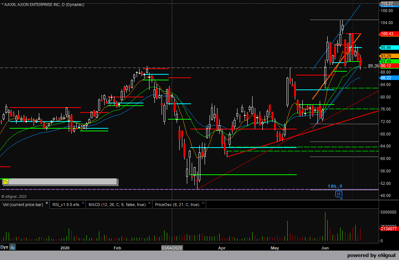
Task: Click the blue H marker below the chart
Action: [x=339, y=195]
